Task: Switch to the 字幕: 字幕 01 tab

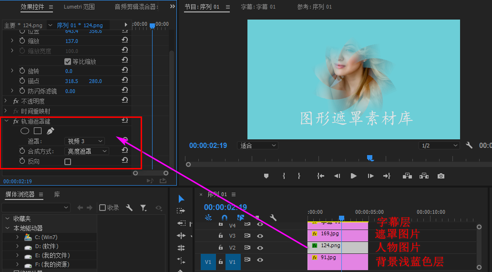Action: pyautogui.click(x=258, y=7)
